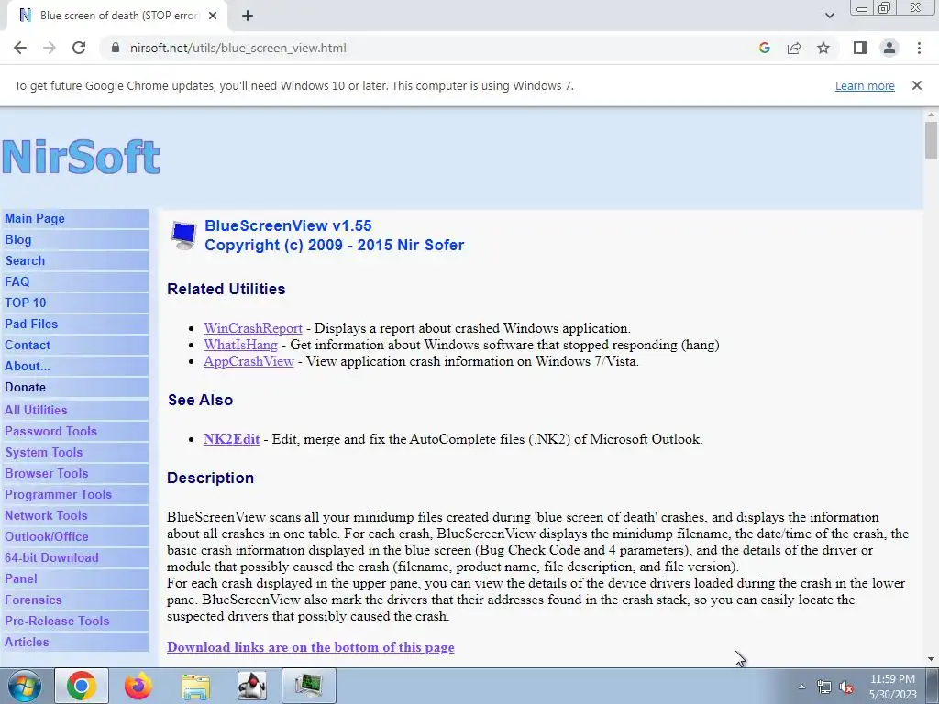Image resolution: width=939 pixels, height=704 pixels.
Task: Open Windows Start button
Action: pyautogui.click(x=25, y=686)
